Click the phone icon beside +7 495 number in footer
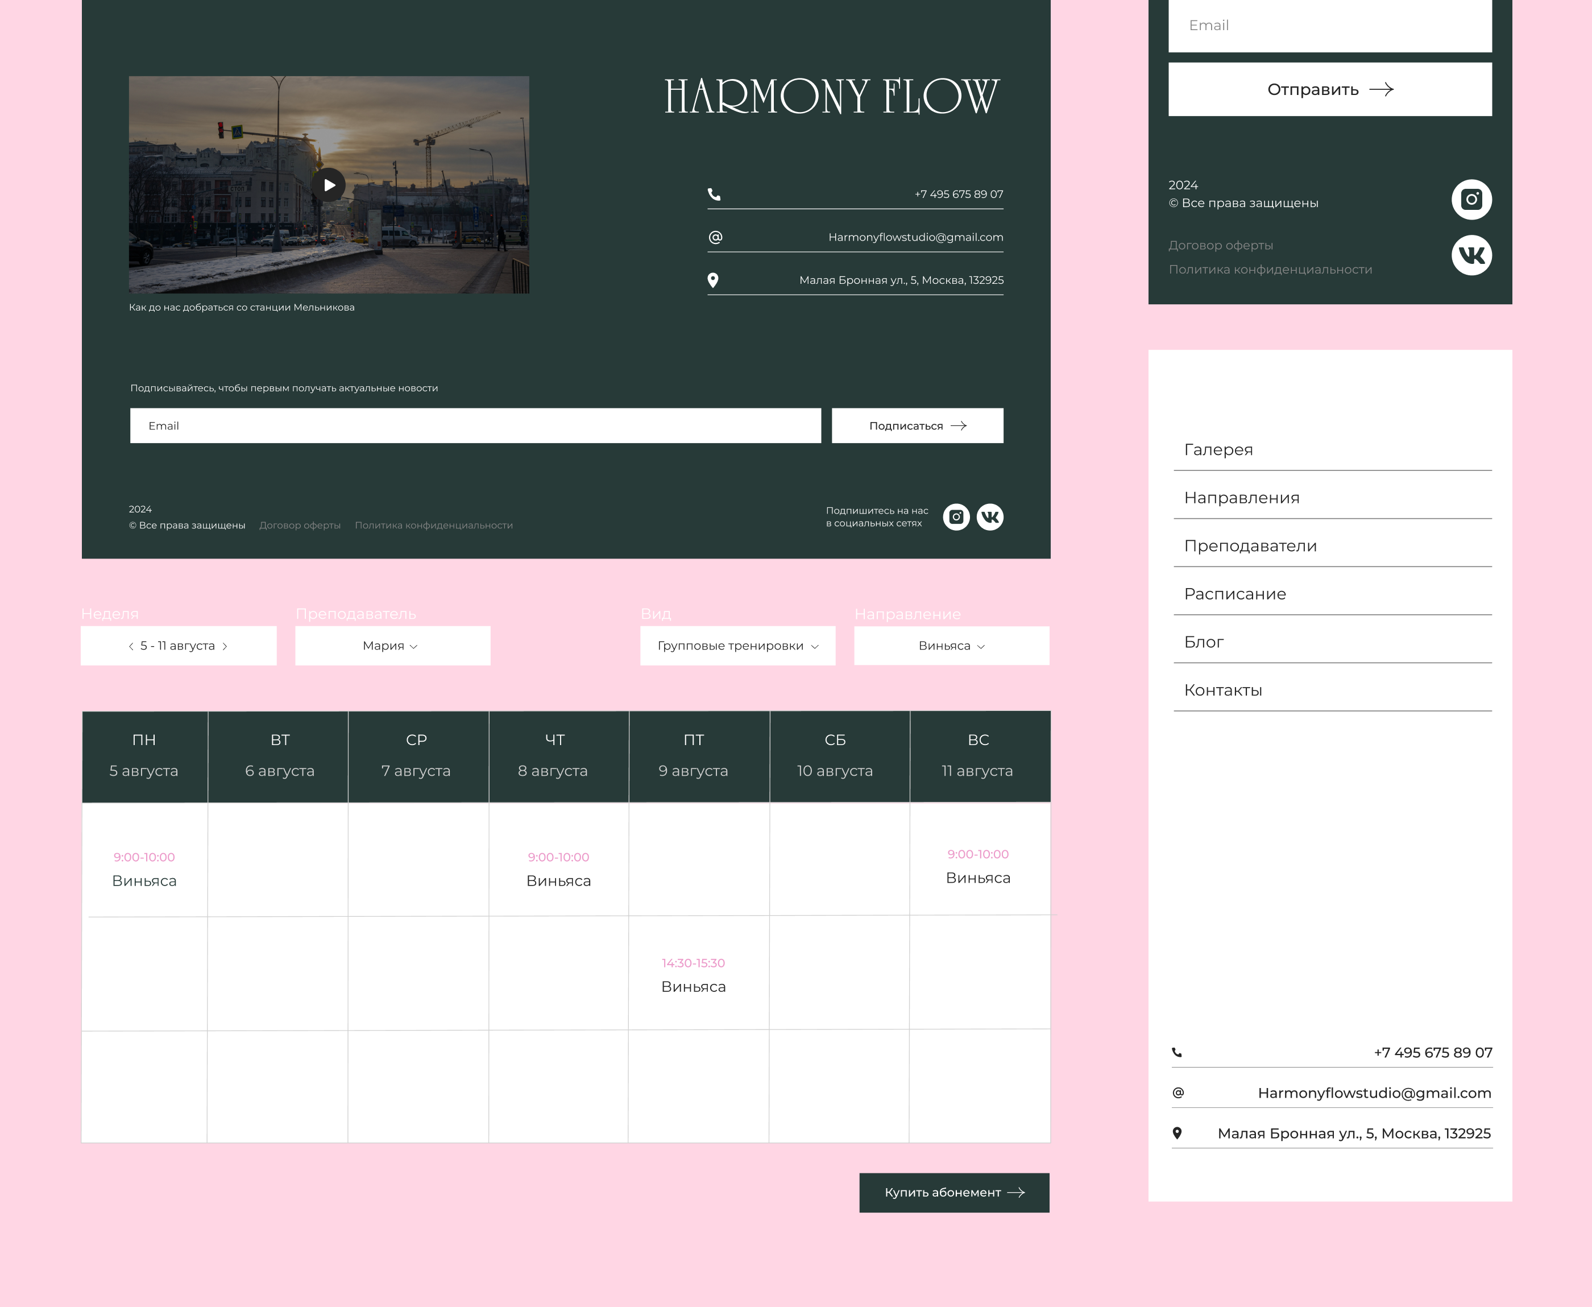Screen dimensions: 1592x1307 tap(714, 195)
